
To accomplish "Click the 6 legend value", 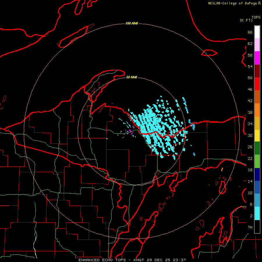I will tap(251, 204).
